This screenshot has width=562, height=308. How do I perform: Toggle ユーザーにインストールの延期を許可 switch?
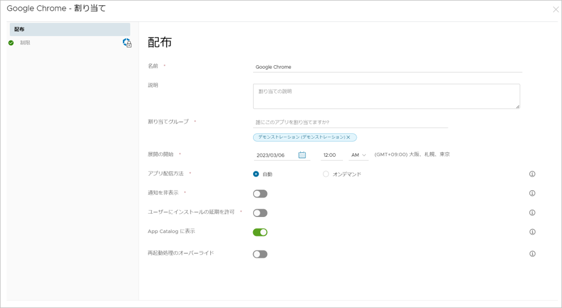(260, 213)
